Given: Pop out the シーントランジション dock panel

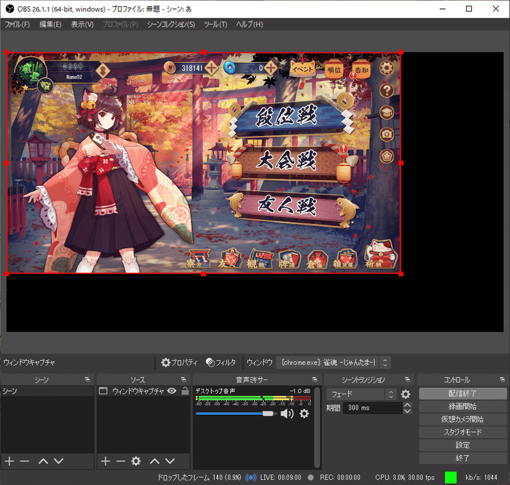Looking at the screenshot, I should click(x=407, y=380).
